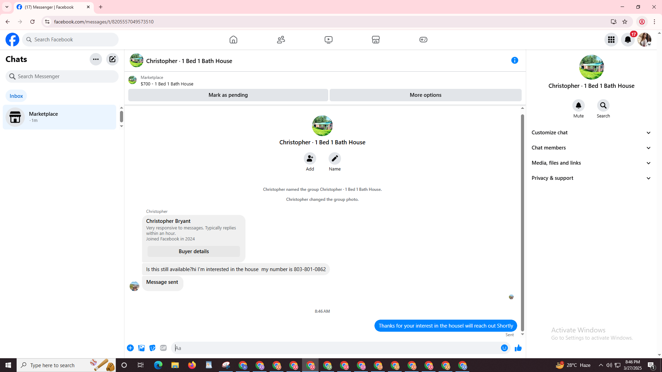Open the conversation title Christopher · 1 Bed 1 Bath House
The image size is (662, 372).
[189, 61]
